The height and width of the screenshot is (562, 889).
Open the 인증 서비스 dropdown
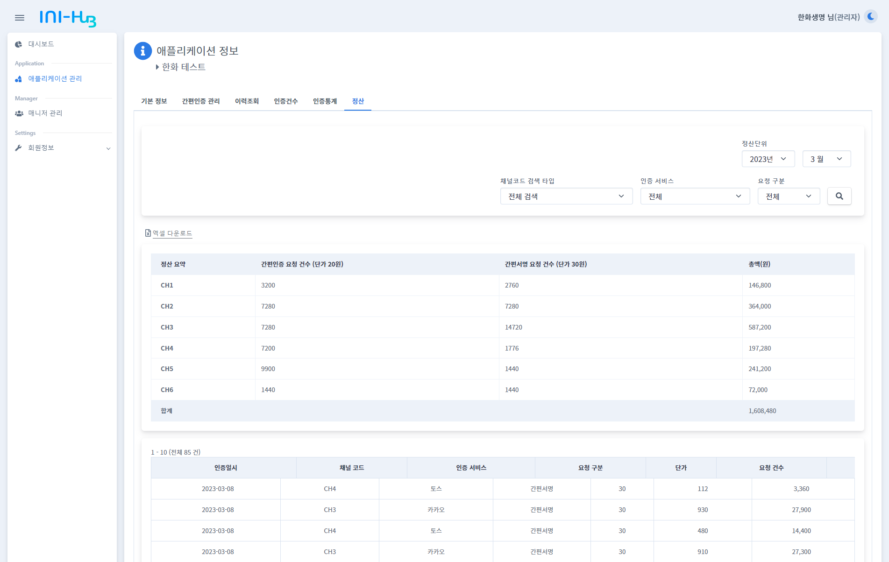click(695, 196)
